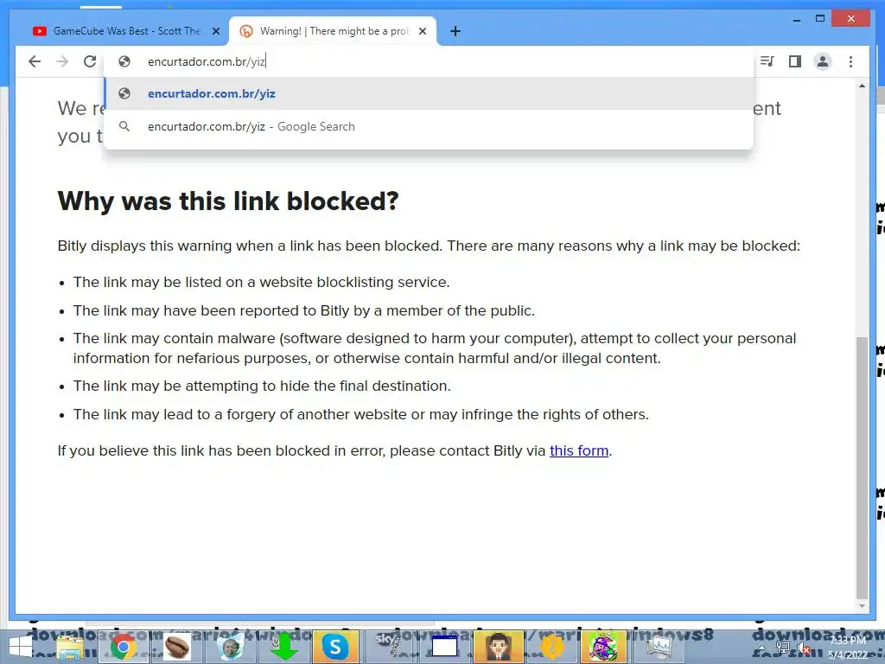The height and width of the screenshot is (664, 885).
Task: Close the GameCube Was Best tab
Action: [x=215, y=31]
